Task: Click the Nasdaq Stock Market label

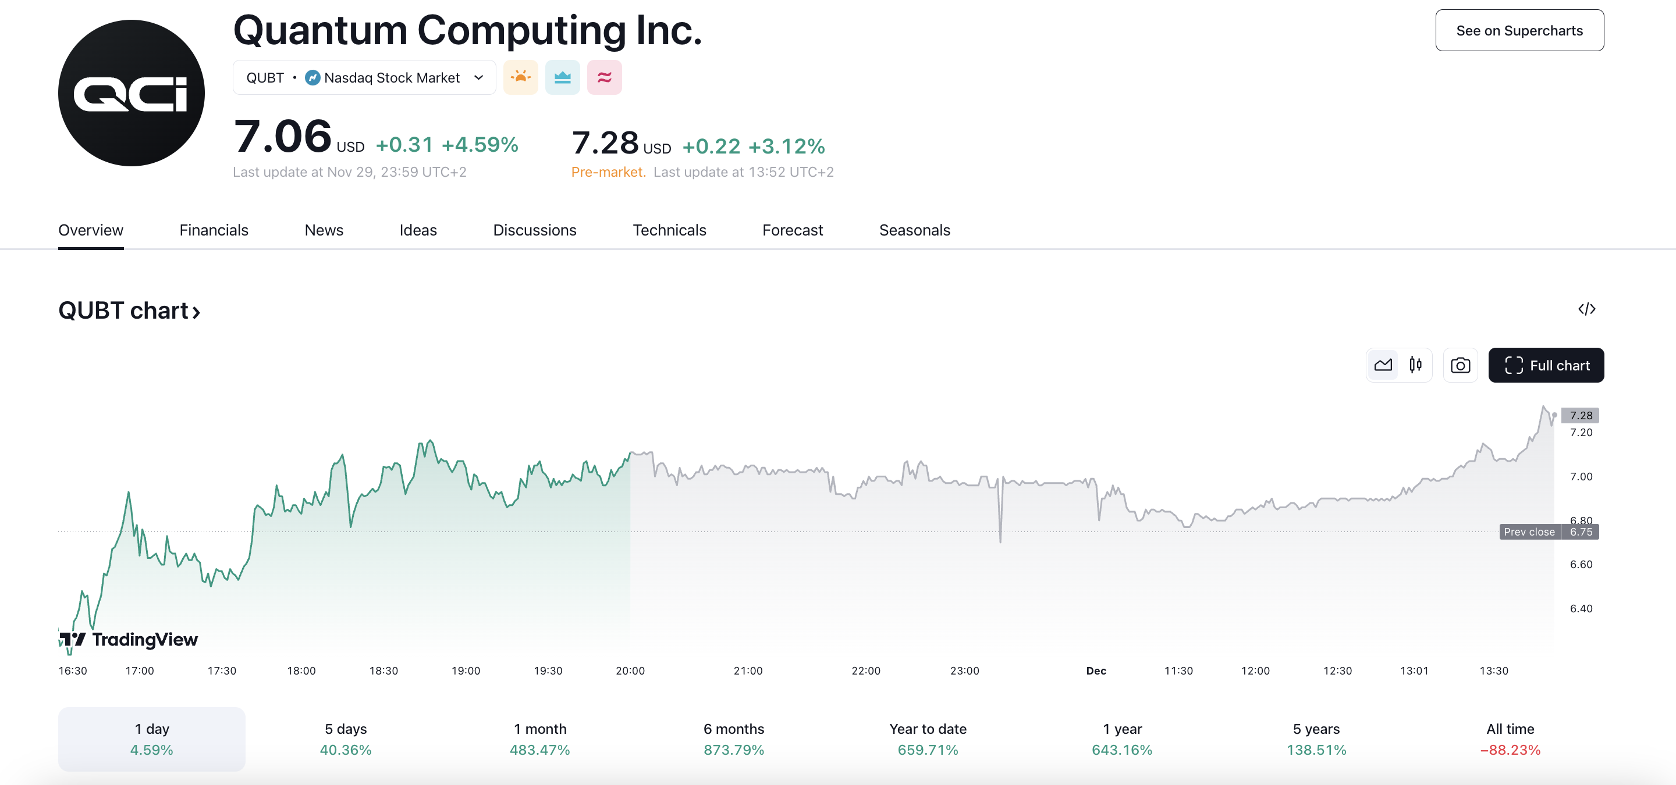Action: (392, 77)
